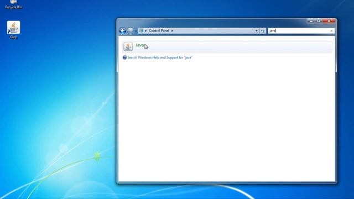Open the Java control panel icon
This screenshot has width=354, height=199.
128,46
